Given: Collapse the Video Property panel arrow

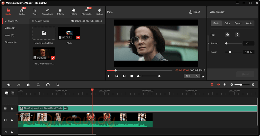Looking at the screenshot, I should point(208,43).
